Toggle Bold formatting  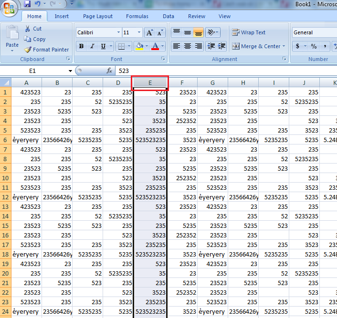point(81,46)
